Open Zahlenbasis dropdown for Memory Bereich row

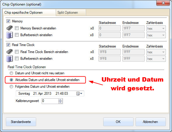tap(156, 29)
